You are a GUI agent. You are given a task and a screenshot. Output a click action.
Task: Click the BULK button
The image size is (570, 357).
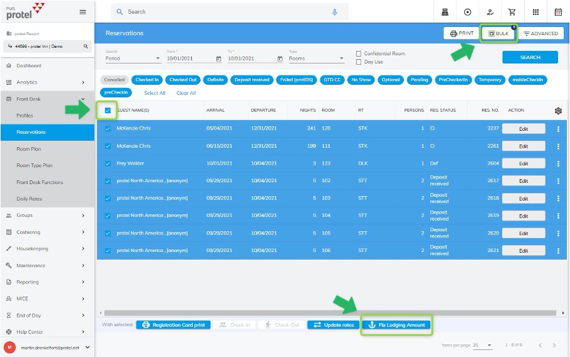tap(498, 33)
